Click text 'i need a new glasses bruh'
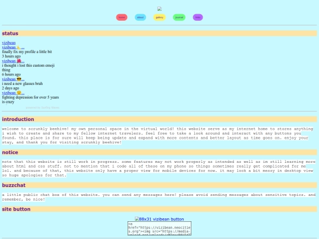Screen dimensions: 319x239 (22, 84)
